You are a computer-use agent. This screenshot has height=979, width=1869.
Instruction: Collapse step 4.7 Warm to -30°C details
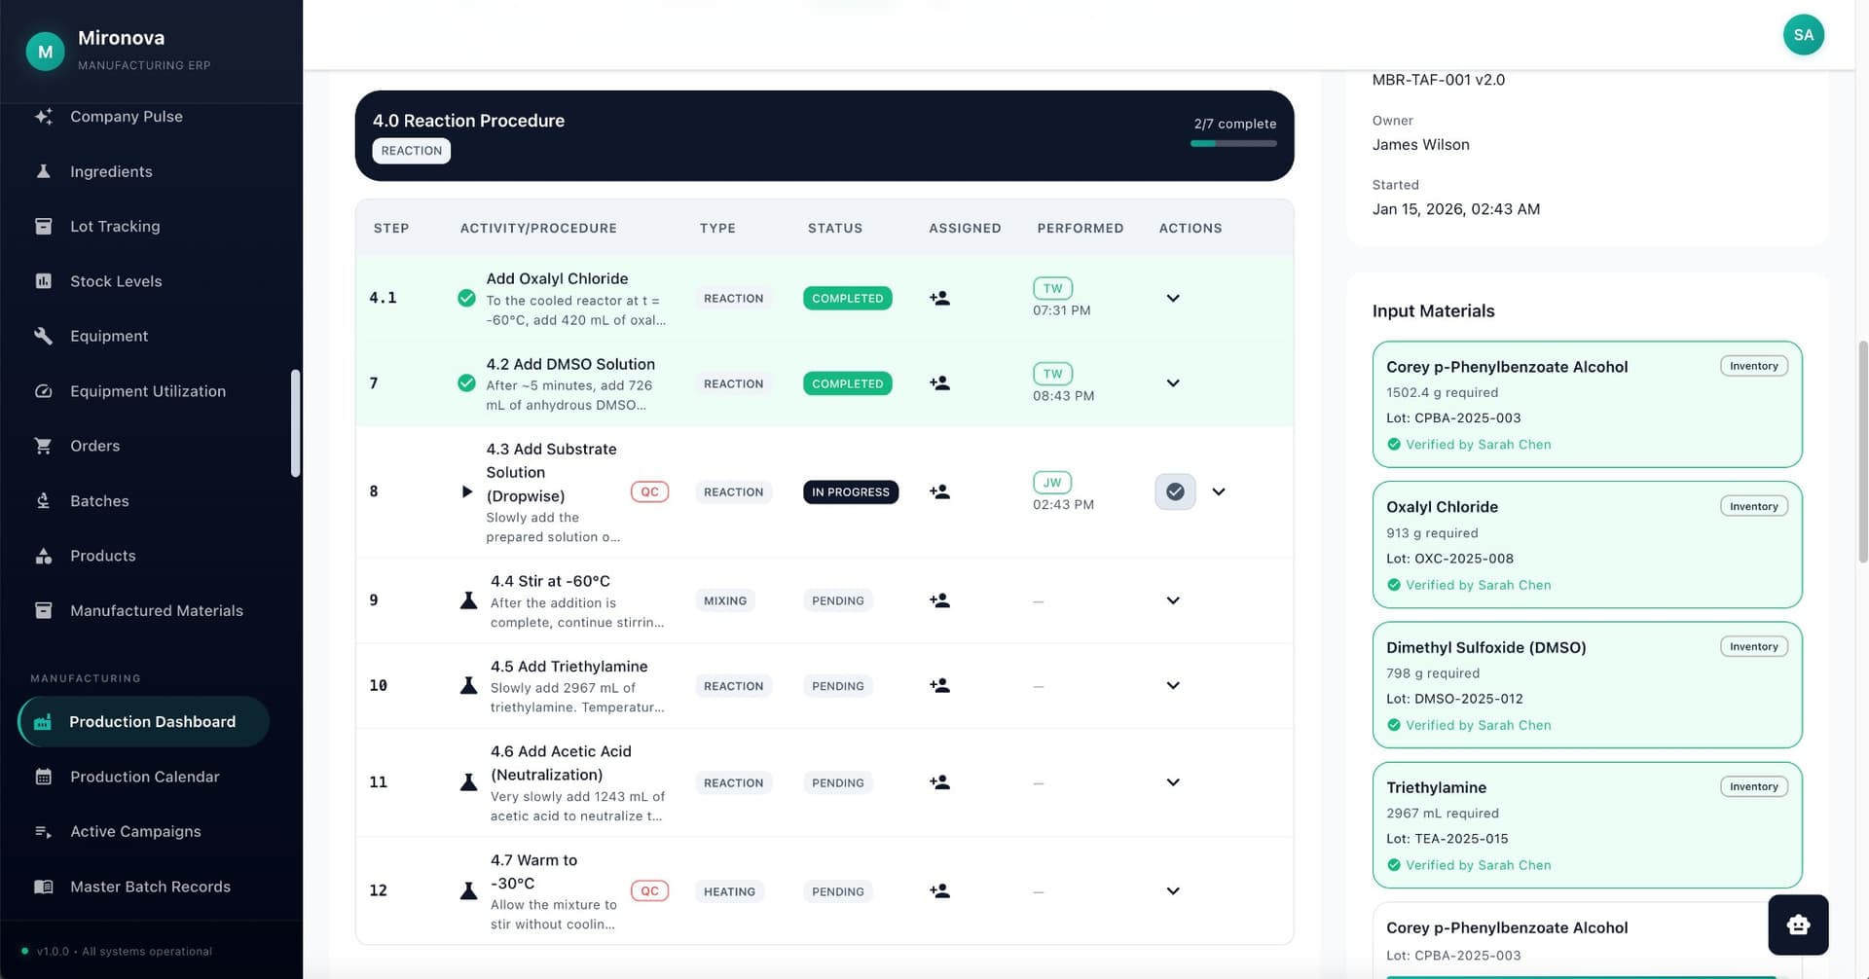1172,890
